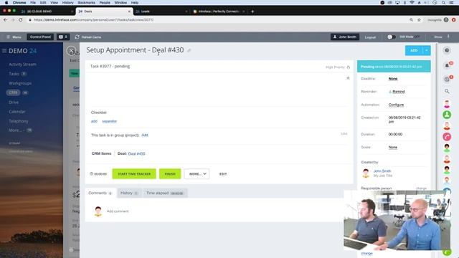Open the Deal #430 link
Screen dimensions: 459x258
coord(136,153)
